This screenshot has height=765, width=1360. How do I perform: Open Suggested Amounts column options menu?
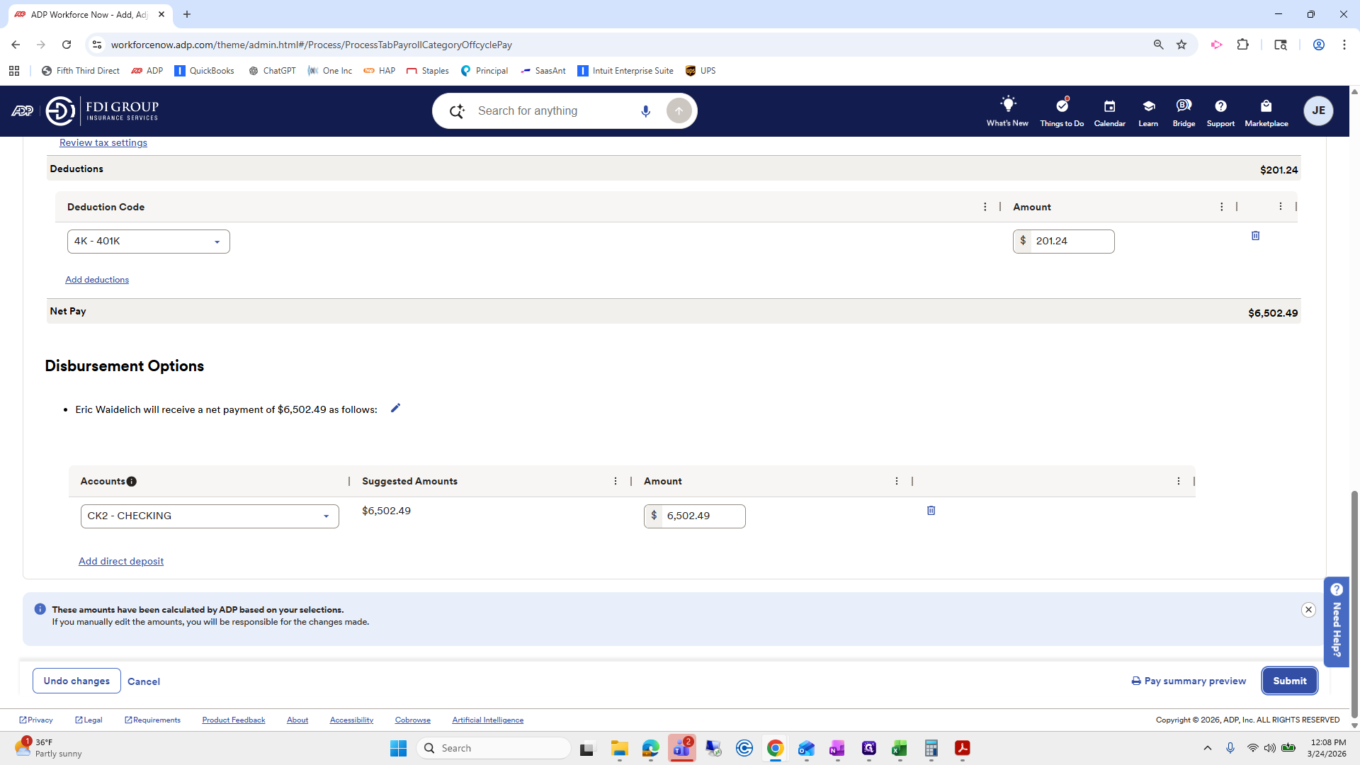615,482
